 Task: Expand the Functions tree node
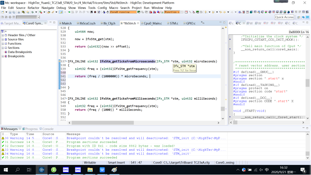3,44
